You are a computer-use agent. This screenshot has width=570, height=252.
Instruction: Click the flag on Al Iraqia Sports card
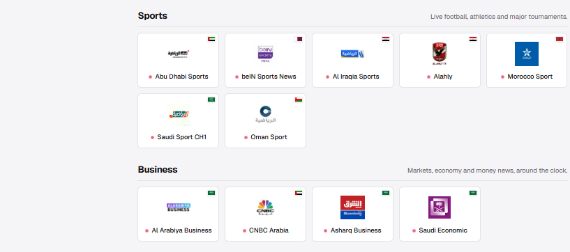point(386,39)
